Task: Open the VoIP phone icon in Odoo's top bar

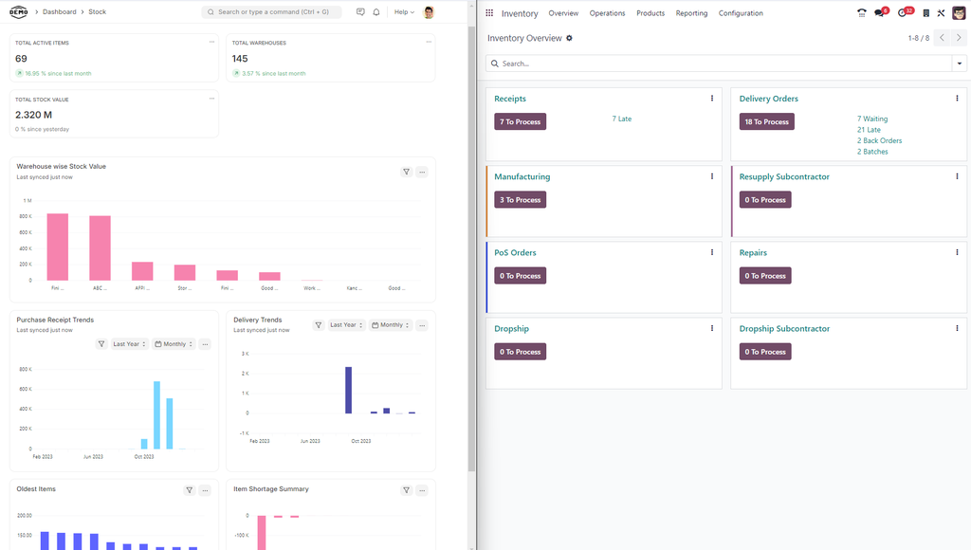Action: click(861, 12)
